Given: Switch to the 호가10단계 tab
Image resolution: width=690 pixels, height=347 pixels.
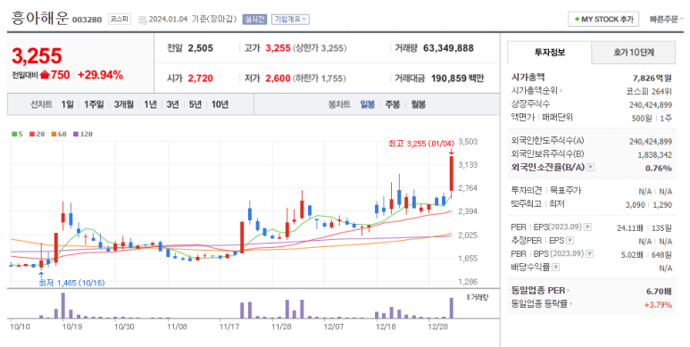Looking at the screenshot, I should point(634,53).
